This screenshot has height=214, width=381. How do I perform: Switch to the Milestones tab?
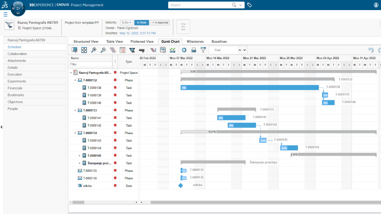coord(195,41)
